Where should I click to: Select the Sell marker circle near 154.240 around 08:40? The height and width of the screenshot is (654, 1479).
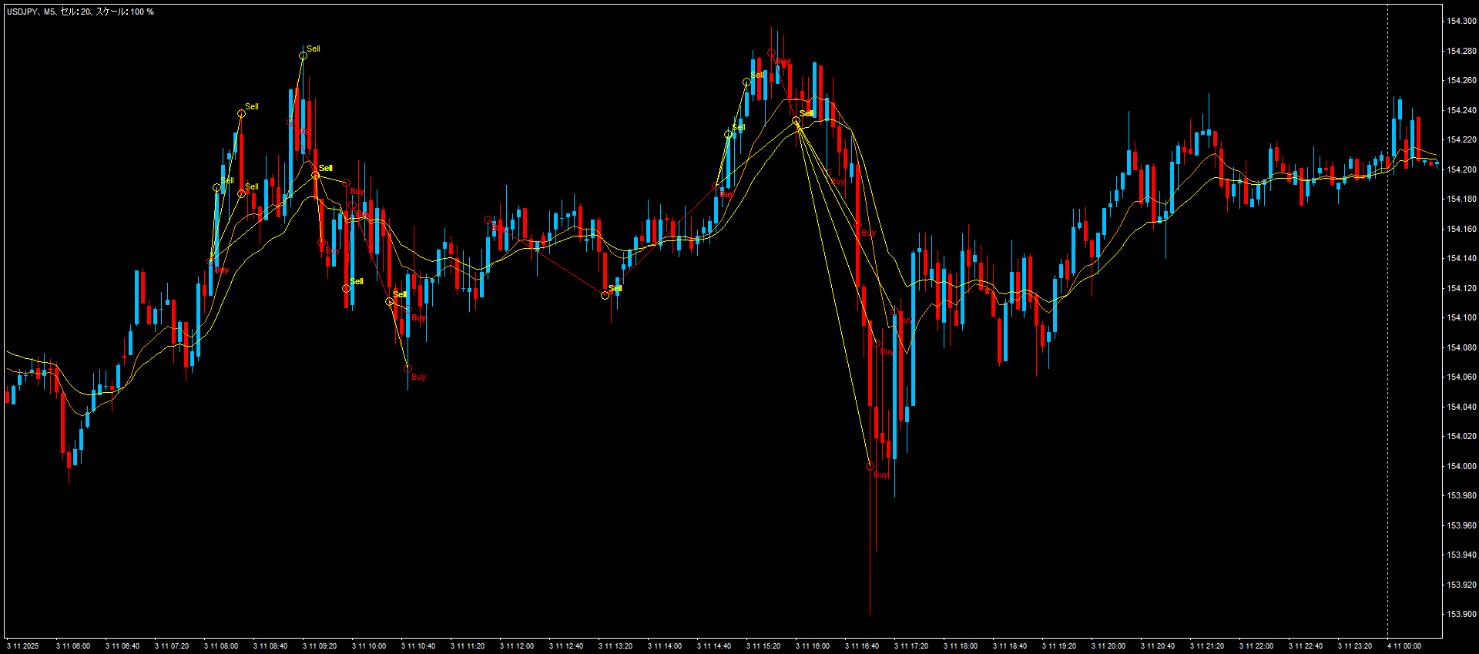241,113
